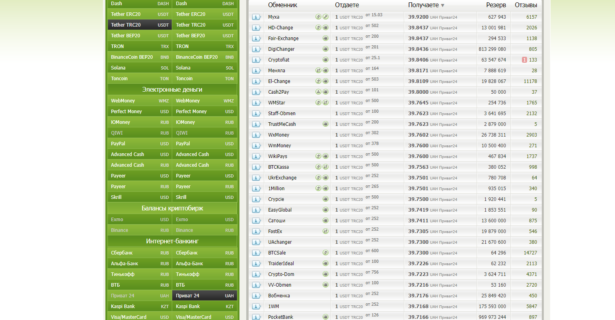Viewport: 615px width, 320px height.
Task: Open the info icon for PocketBank row
Action: (x=257, y=317)
